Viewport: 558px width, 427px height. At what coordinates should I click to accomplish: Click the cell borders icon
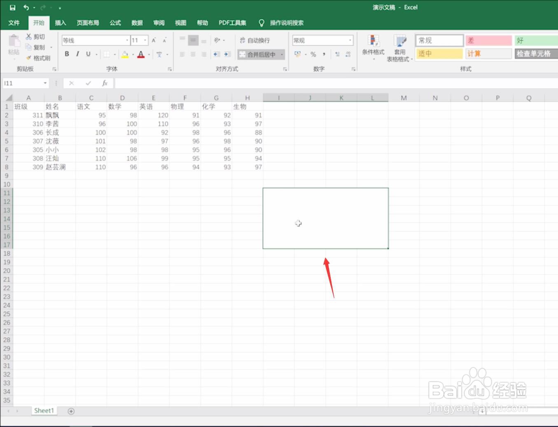107,54
